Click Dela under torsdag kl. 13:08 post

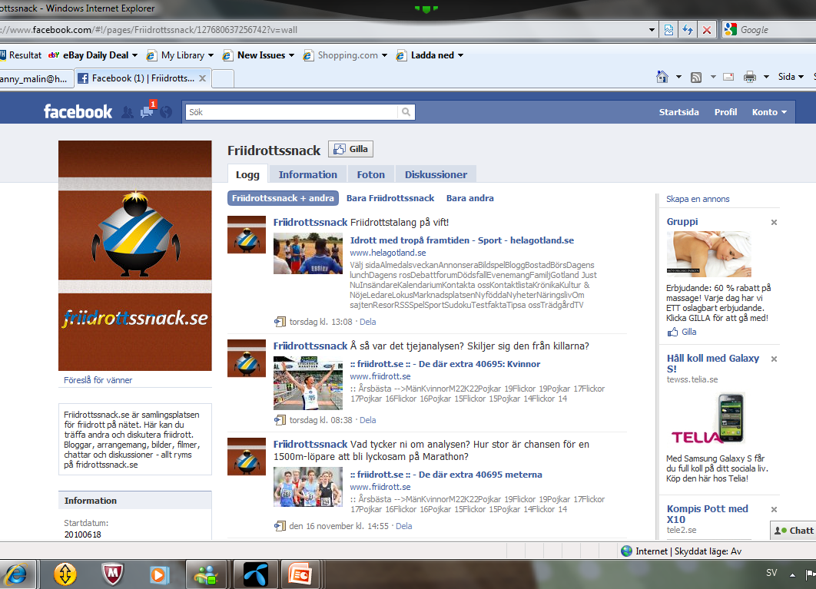367,322
